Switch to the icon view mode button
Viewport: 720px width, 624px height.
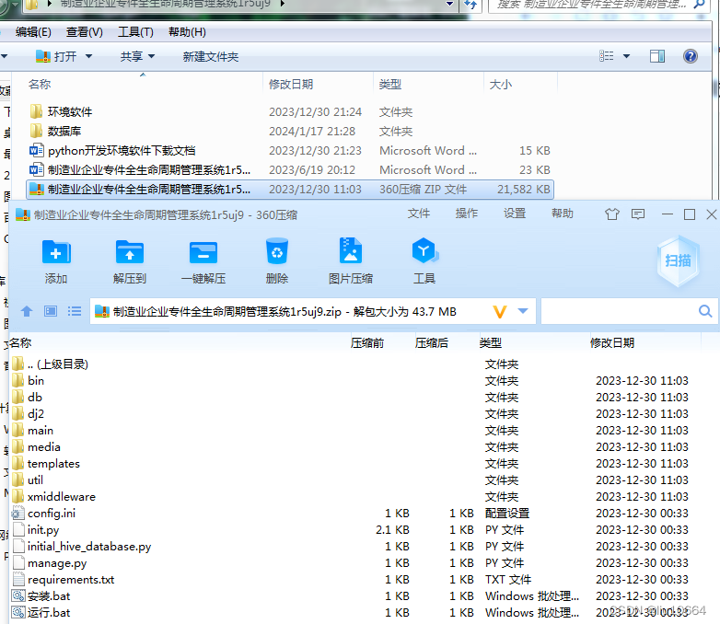(x=51, y=311)
